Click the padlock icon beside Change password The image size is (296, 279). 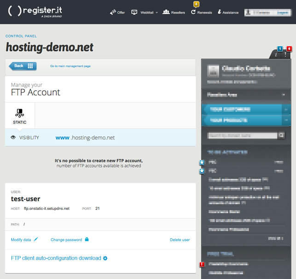[x=87, y=239]
